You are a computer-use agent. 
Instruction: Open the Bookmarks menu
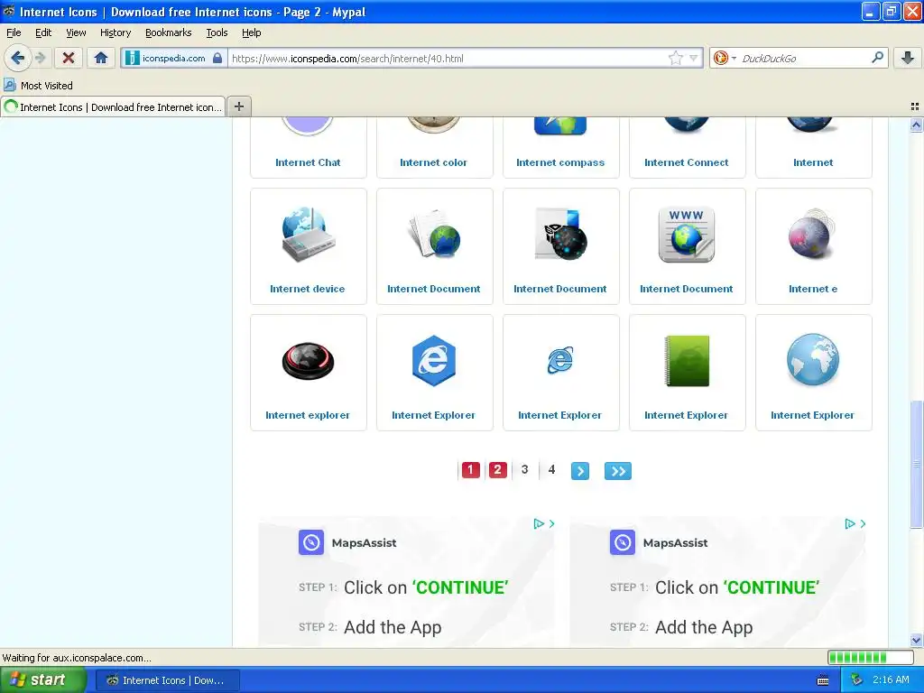(168, 32)
